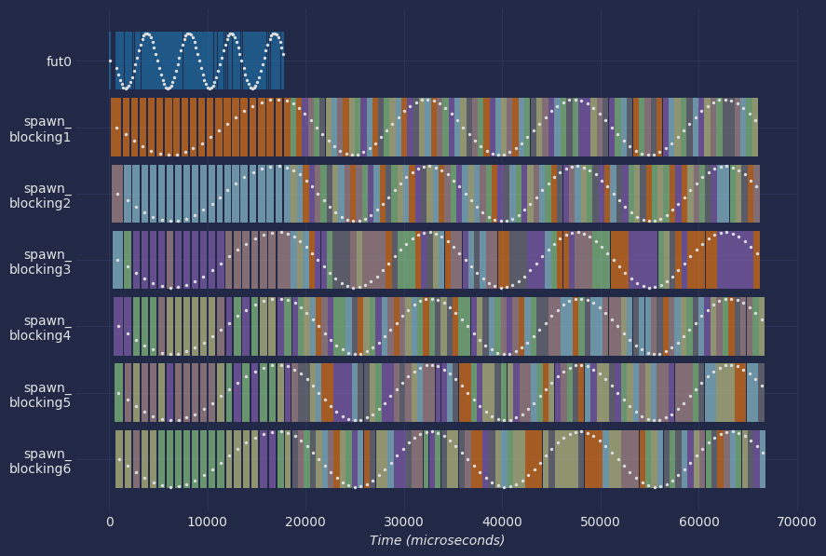This screenshot has width=826, height=556.
Task: Click the 60000 tick label
Action: [x=698, y=522]
